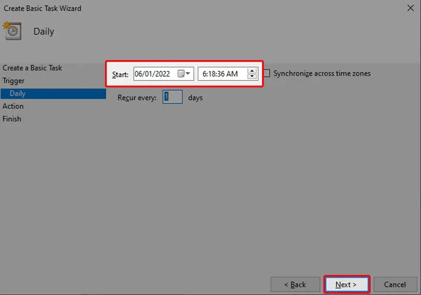This screenshot has width=421, height=295.
Task: Select the Action step in sidebar
Action: pos(13,106)
